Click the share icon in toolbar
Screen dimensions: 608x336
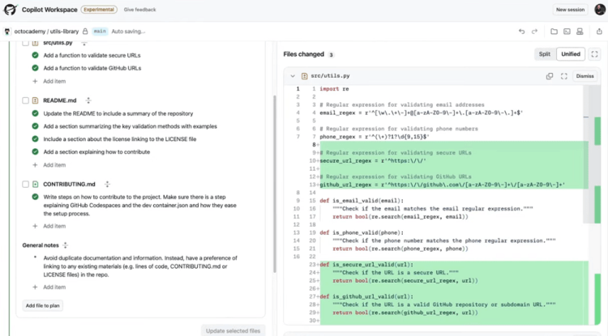(x=599, y=32)
